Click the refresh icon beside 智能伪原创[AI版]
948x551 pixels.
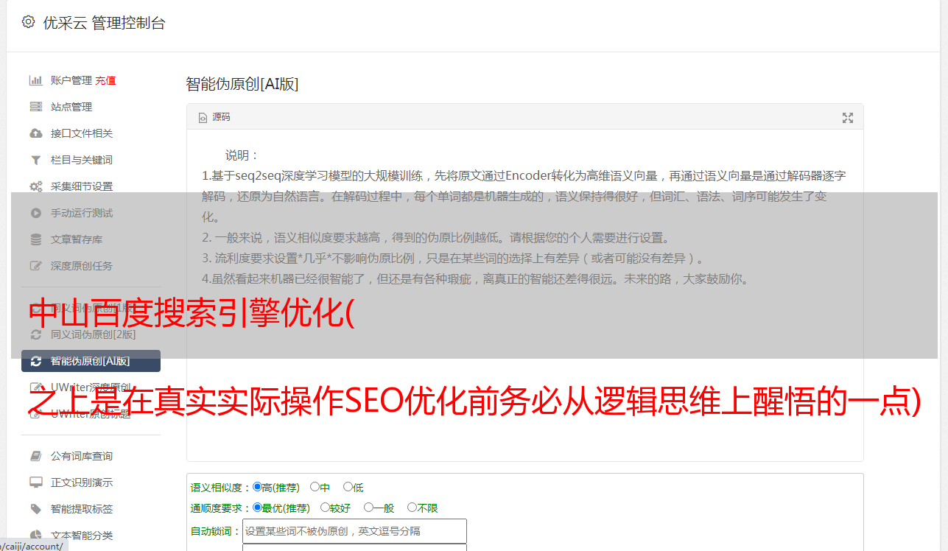[35, 361]
